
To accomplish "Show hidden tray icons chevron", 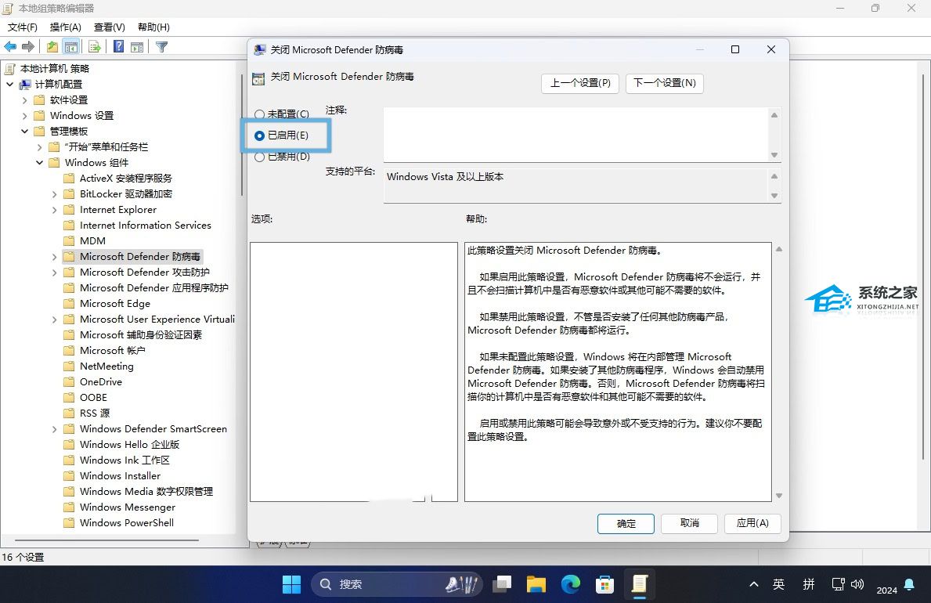I will (x=753, y=584).
